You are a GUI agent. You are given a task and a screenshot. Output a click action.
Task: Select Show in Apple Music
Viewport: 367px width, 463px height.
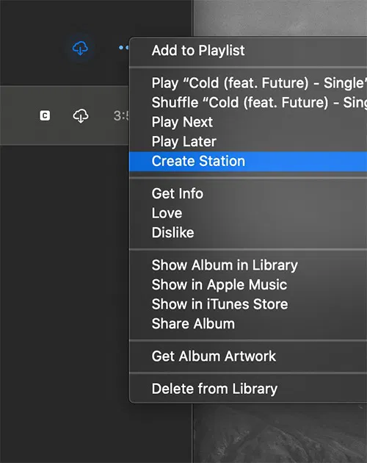tap(248, 284)
